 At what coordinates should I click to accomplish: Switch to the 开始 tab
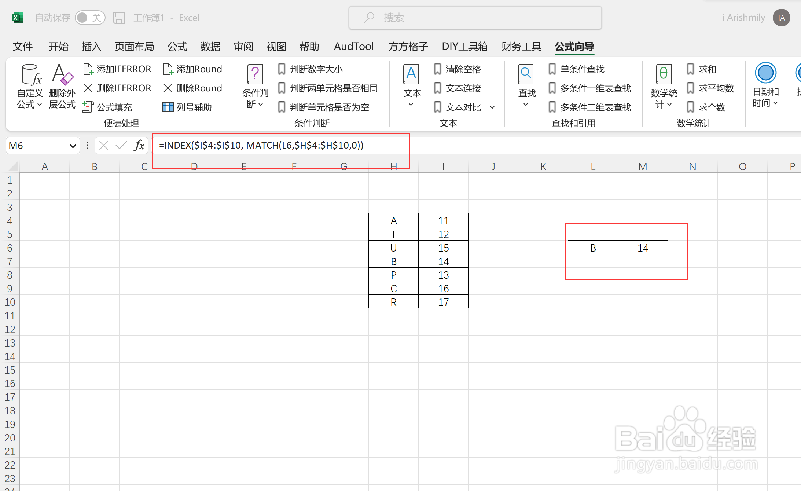[x=59, y=47]
